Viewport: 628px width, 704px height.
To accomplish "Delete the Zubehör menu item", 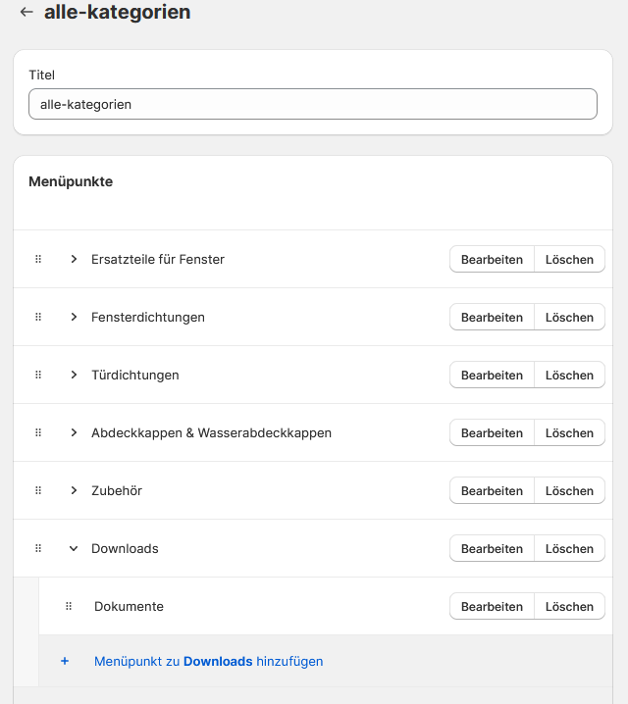I will [569, 491].
